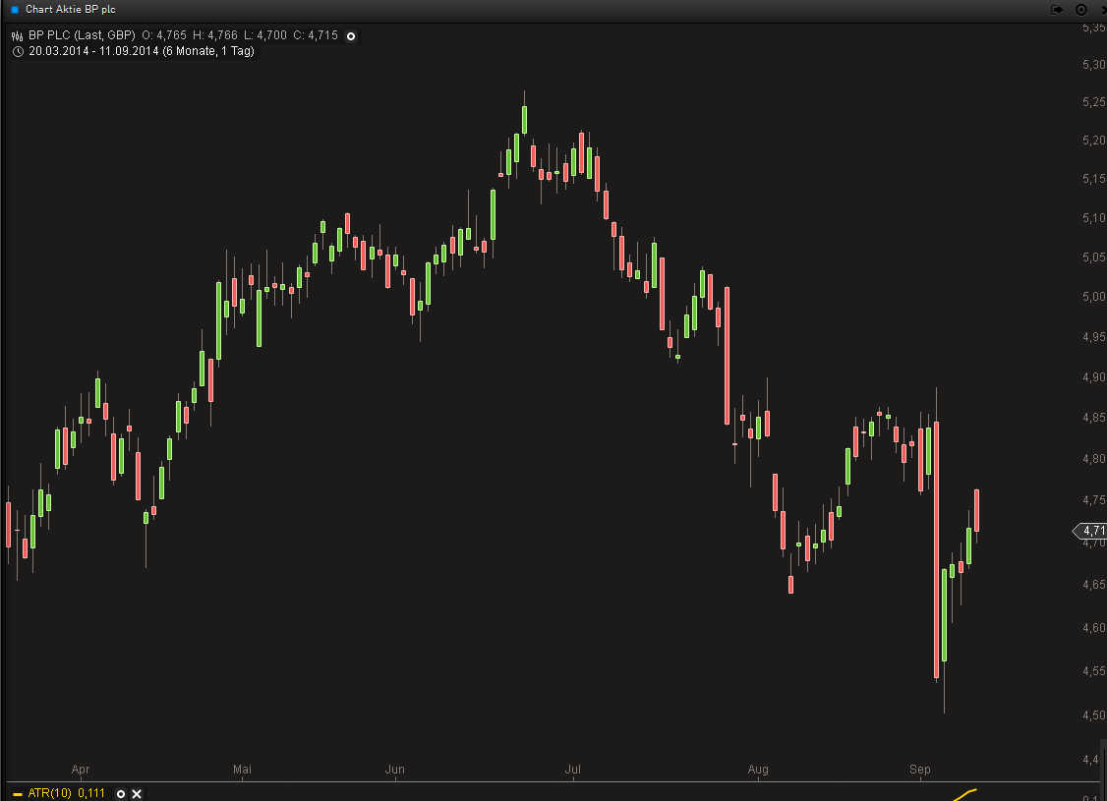The width and height of the screenshot is (1107, 801).
Task: Open settings icon next to C: 4,715
Action: point(351,35)
